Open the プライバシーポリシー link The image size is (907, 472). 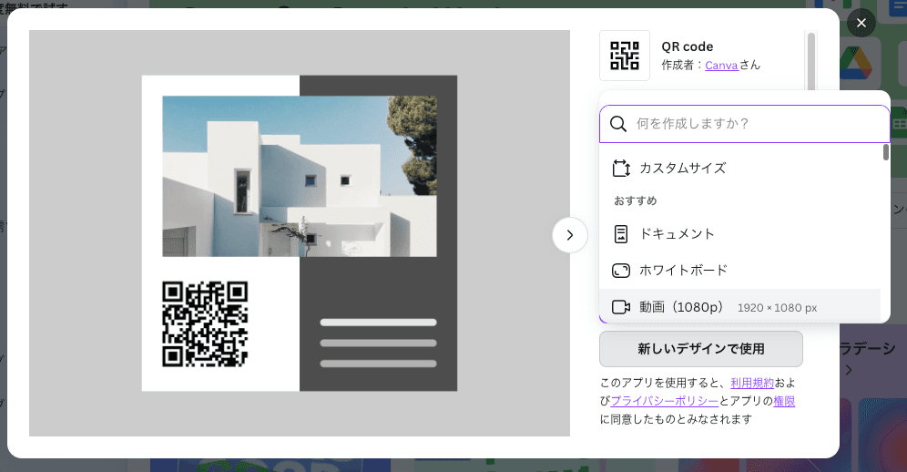tap(664, 401)
